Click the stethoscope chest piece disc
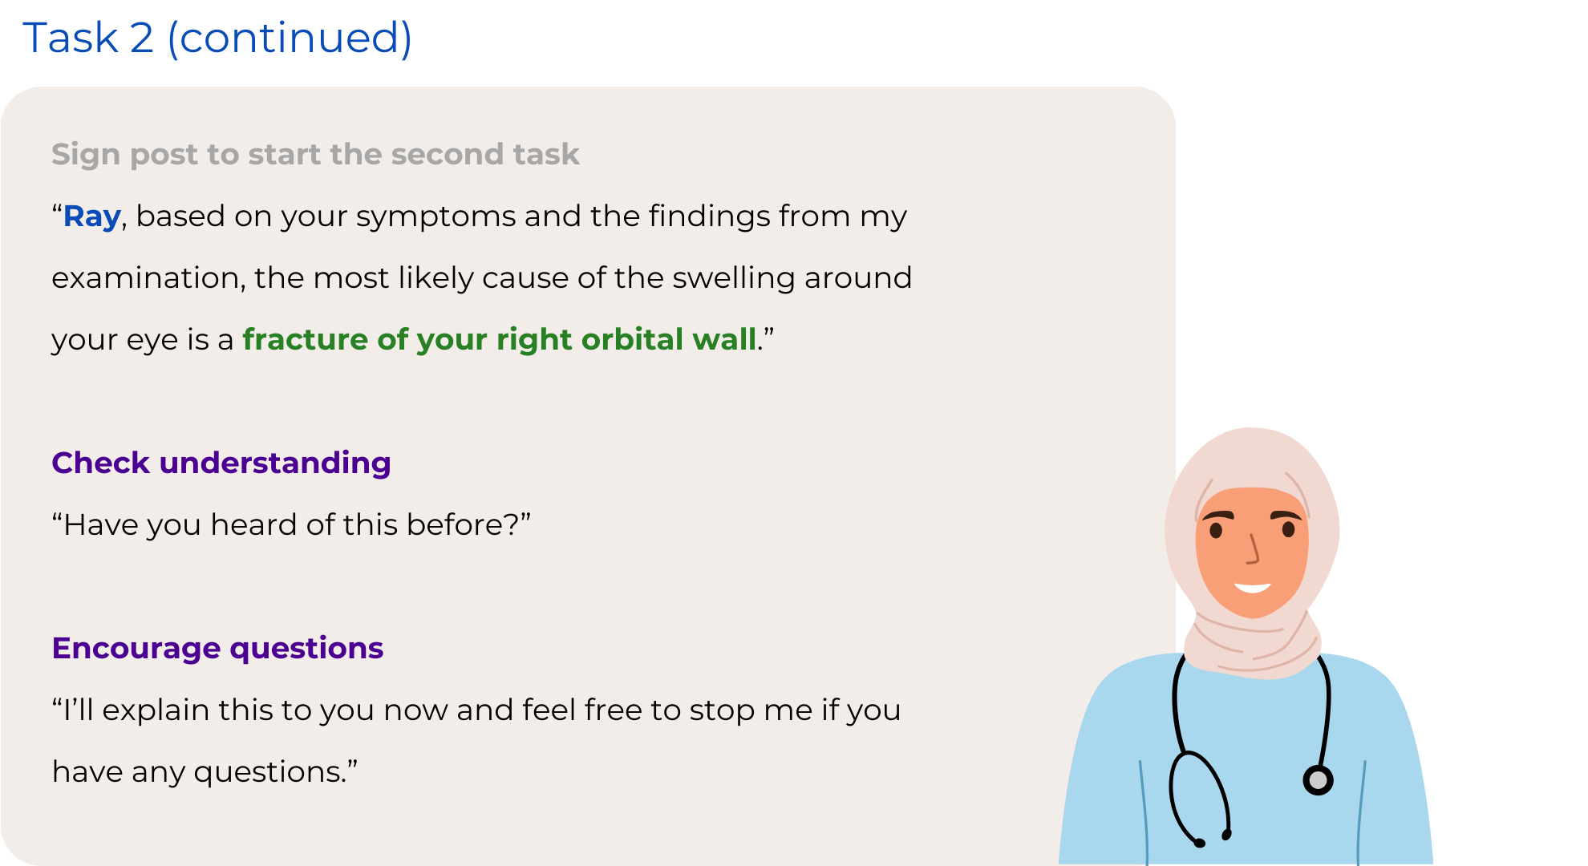This screenshot has height=866, width=1588. 1318,779
